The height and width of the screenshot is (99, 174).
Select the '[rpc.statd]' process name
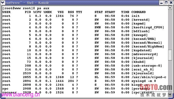pyautogui.click(x=142, y=92)
